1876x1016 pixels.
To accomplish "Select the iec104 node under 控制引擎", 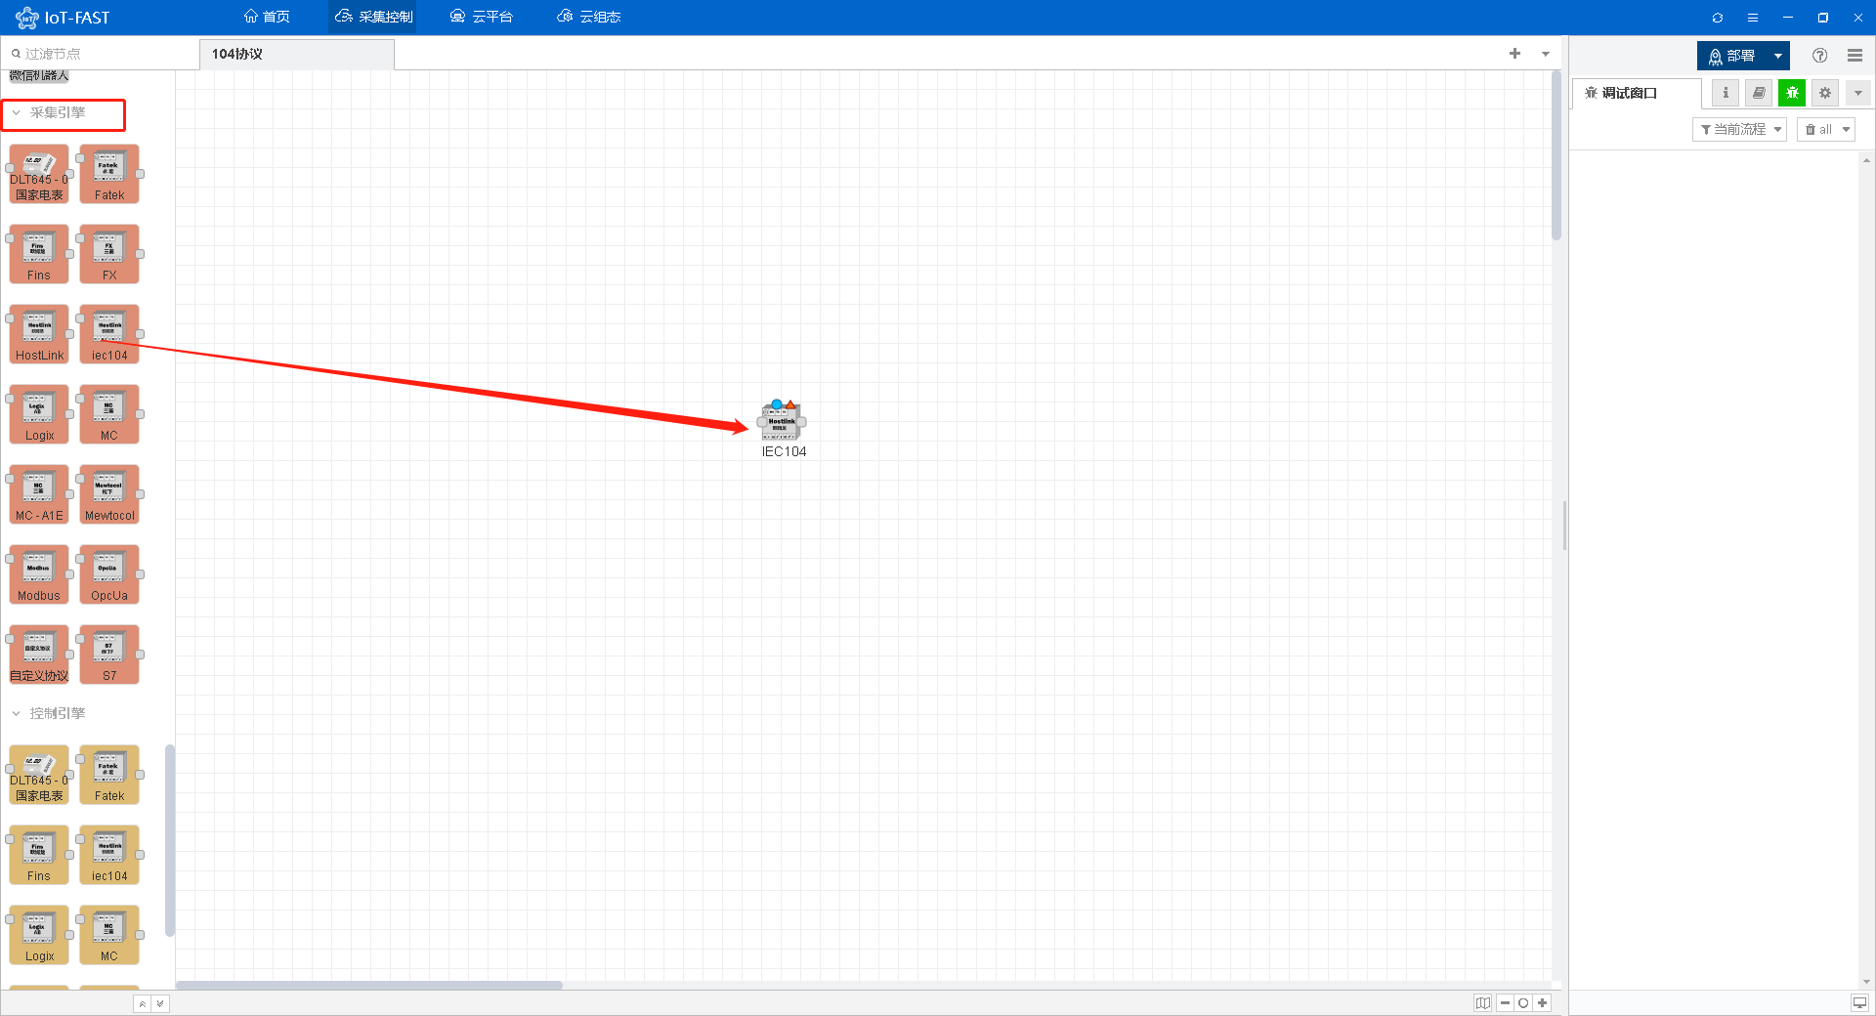I will pyautogui.click(x=109, y=855).
